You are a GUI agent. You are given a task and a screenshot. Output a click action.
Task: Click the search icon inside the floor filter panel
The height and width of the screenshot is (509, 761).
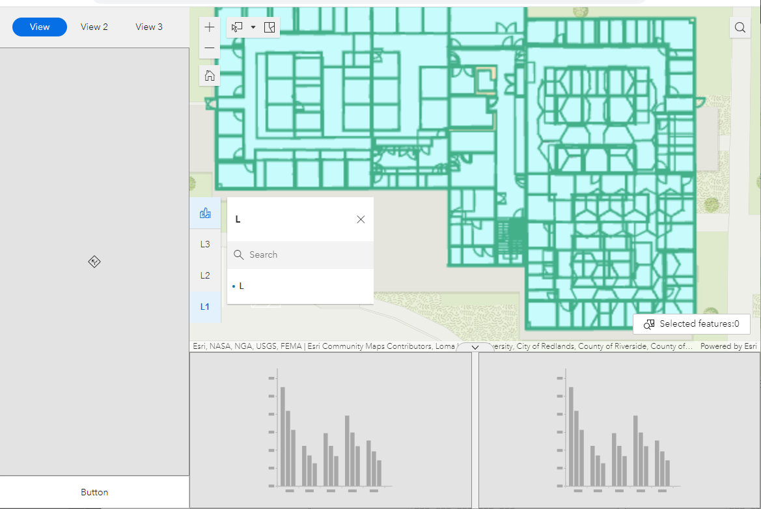tap(238, 255)
